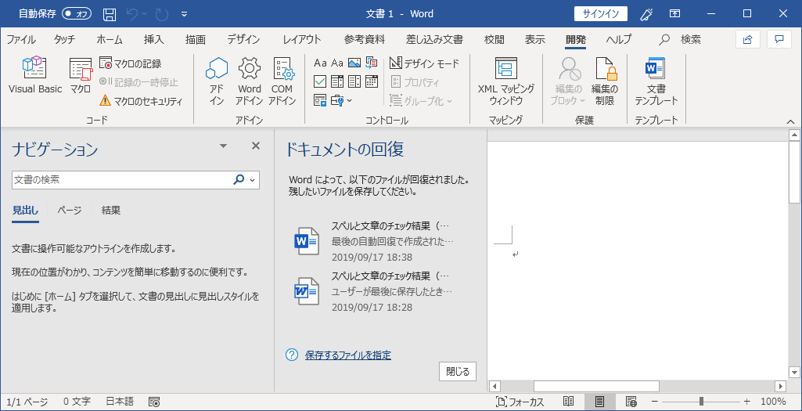Open COM アドイン dialog

pos(282,81)
